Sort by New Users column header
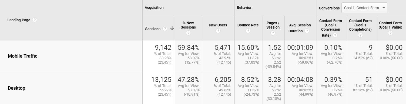The image size is (406, 104). [x=218, y=25]
